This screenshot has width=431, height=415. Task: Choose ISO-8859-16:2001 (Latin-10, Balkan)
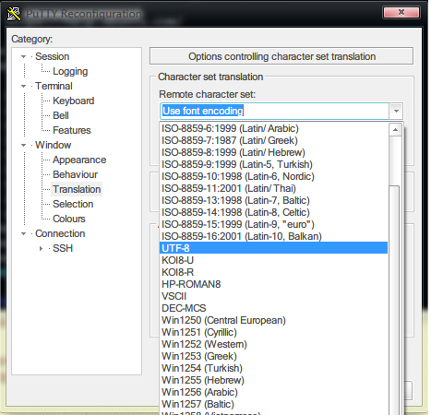tap(274, 236)
